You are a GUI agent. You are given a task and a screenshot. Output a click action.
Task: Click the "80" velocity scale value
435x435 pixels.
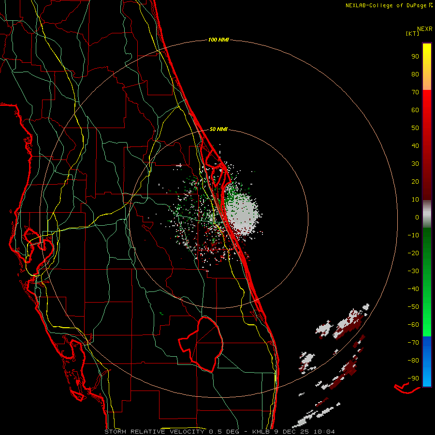tap(415, 74)
